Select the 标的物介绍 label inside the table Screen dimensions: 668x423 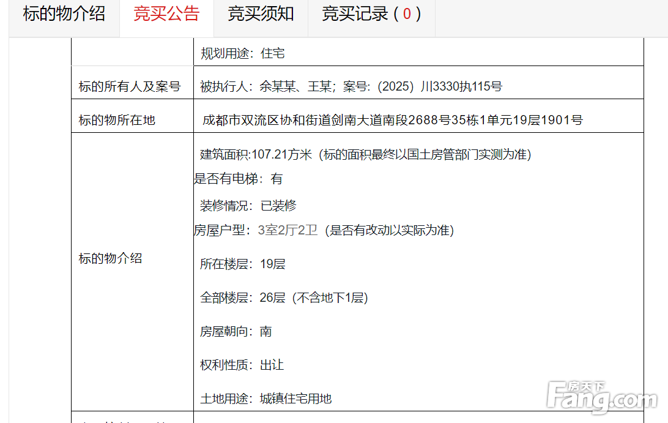pyautogui.click(x=110, y=258)
